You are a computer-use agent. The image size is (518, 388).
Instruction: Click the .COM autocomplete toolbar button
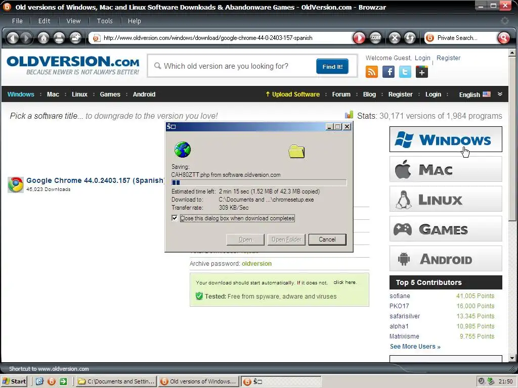375,38
